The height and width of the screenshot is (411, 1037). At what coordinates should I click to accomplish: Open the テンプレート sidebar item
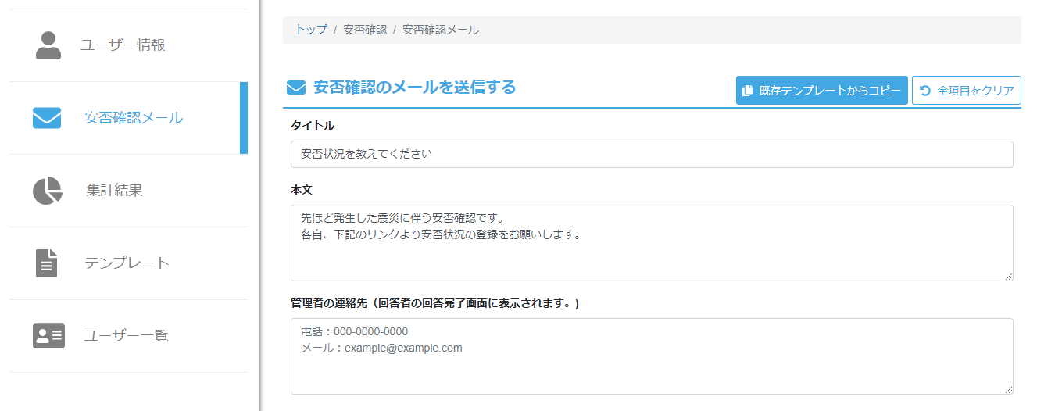pyautogui.click(x=128, y=263)
